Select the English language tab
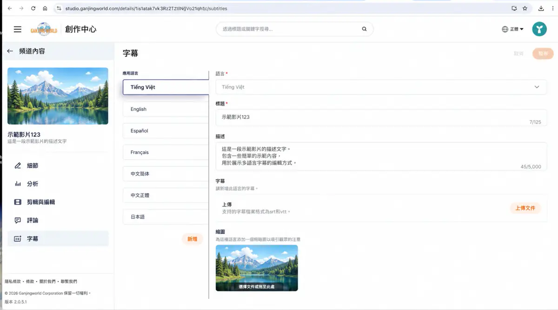The image size is (558, 310). click(x=166, y=109)
